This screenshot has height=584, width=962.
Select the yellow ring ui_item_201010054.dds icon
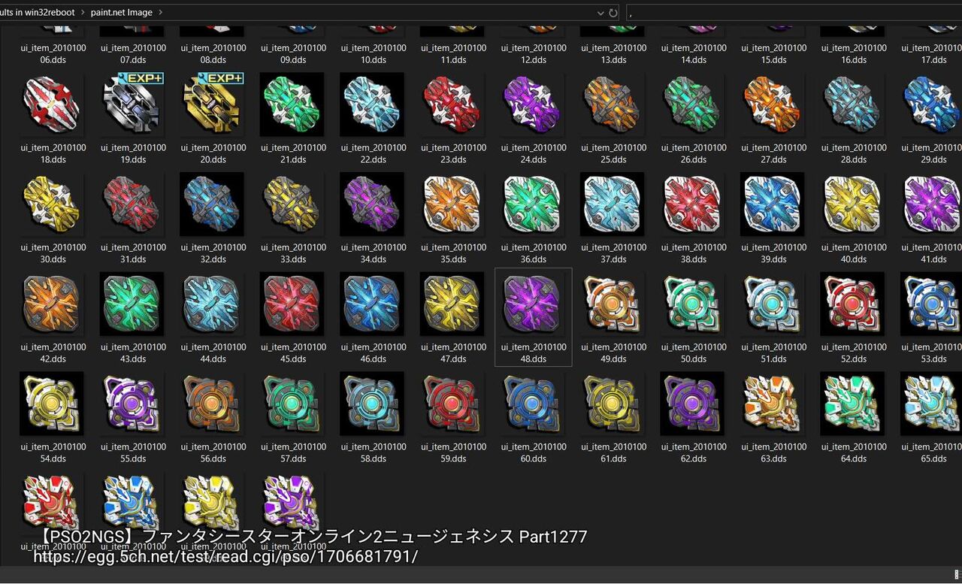[x=53, y=404]
